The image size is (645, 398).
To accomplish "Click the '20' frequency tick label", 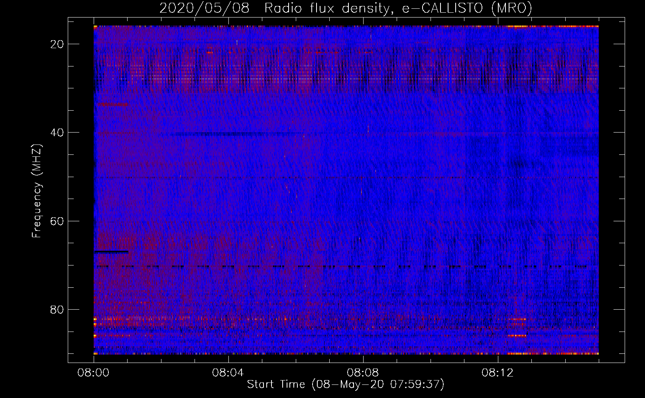I will pos(57,44).
